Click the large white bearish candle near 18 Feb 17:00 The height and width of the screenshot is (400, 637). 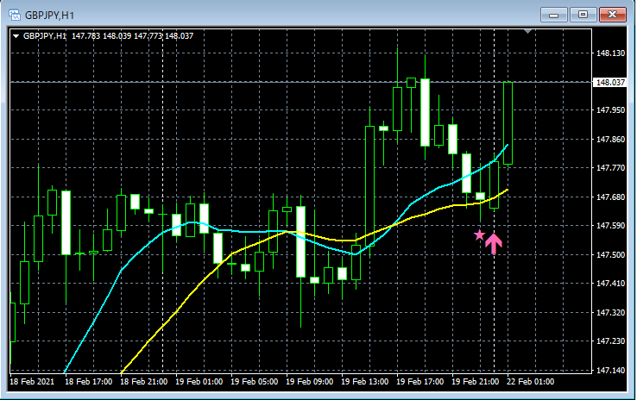pyautogui.click(x=66, y=222)
